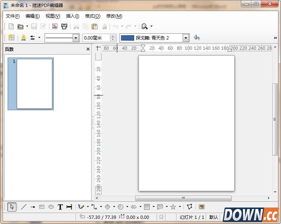Increase line width with stepper up arrow
This screenshot has height=224, width=281.
113,36
